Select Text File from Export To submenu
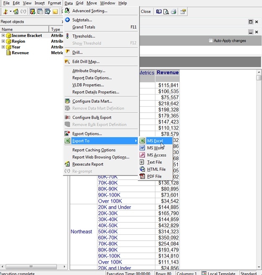This screenshot has width=262, height=275. pos(154,162)
